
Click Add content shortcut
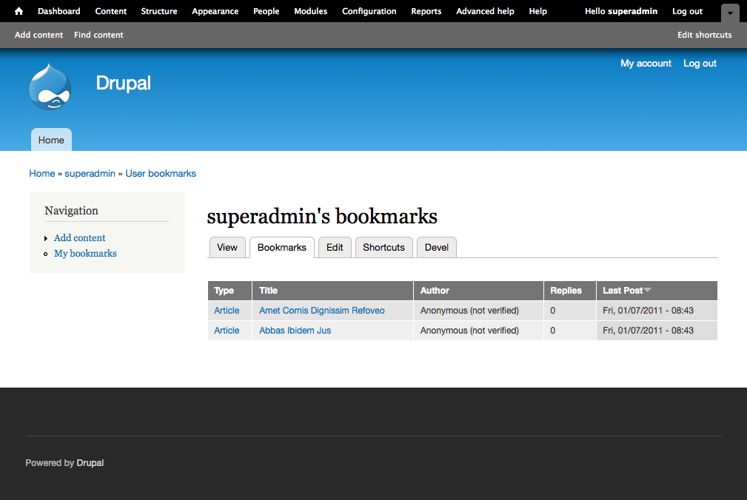click(x=38, y=35)
